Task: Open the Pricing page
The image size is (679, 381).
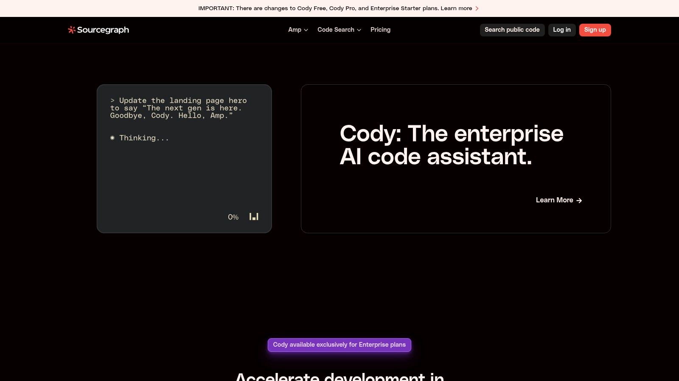Action: (380, 30)
